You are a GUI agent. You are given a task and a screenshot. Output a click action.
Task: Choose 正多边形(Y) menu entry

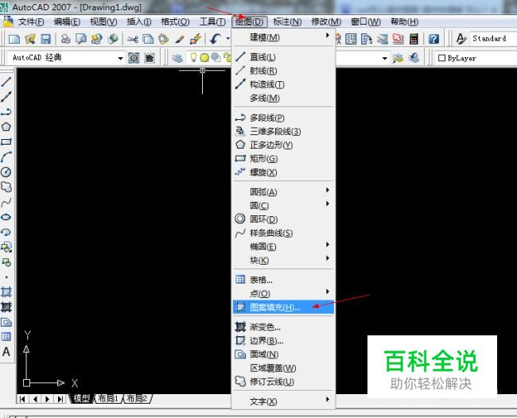tap(282, 145)
